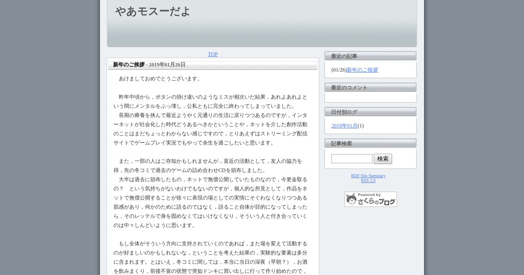The width and height of the screenshot is (524, 275).
Task: Click the paragraph line starting 長期の療養を挟んで
Action: coord(213,115)
